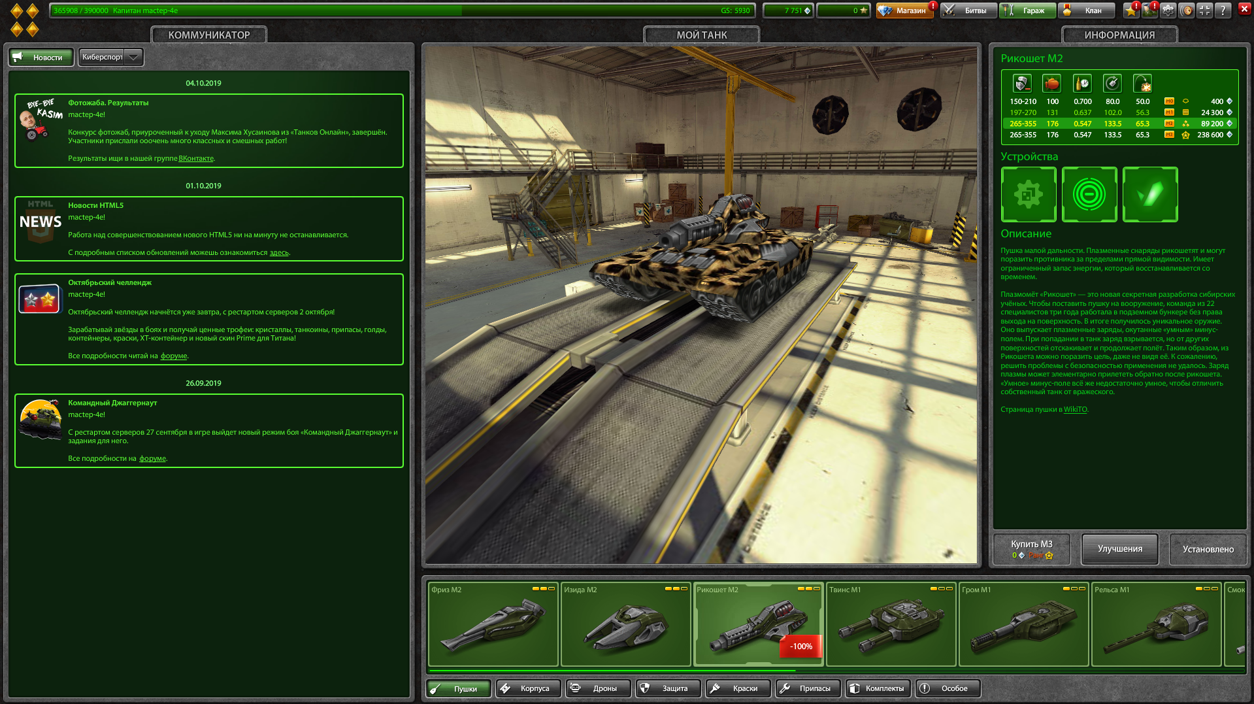
Task: Open the форуме link in Октябрьский челлендж
Action: click(174, 356)
